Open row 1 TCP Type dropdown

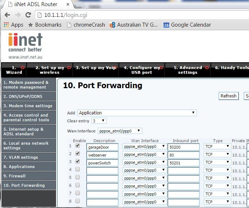tap(217, 146)
